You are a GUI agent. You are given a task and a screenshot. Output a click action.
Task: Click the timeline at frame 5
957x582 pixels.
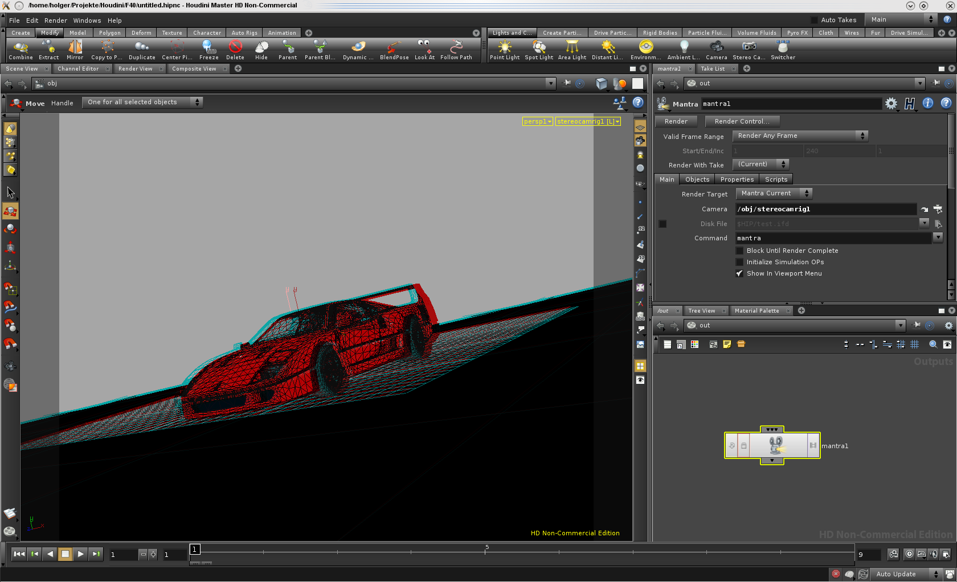pos(486,551)
